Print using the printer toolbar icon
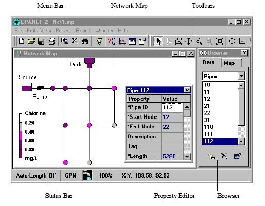This screenshot has width=265, height=206. pyautogui.click(x=52, y=41)
